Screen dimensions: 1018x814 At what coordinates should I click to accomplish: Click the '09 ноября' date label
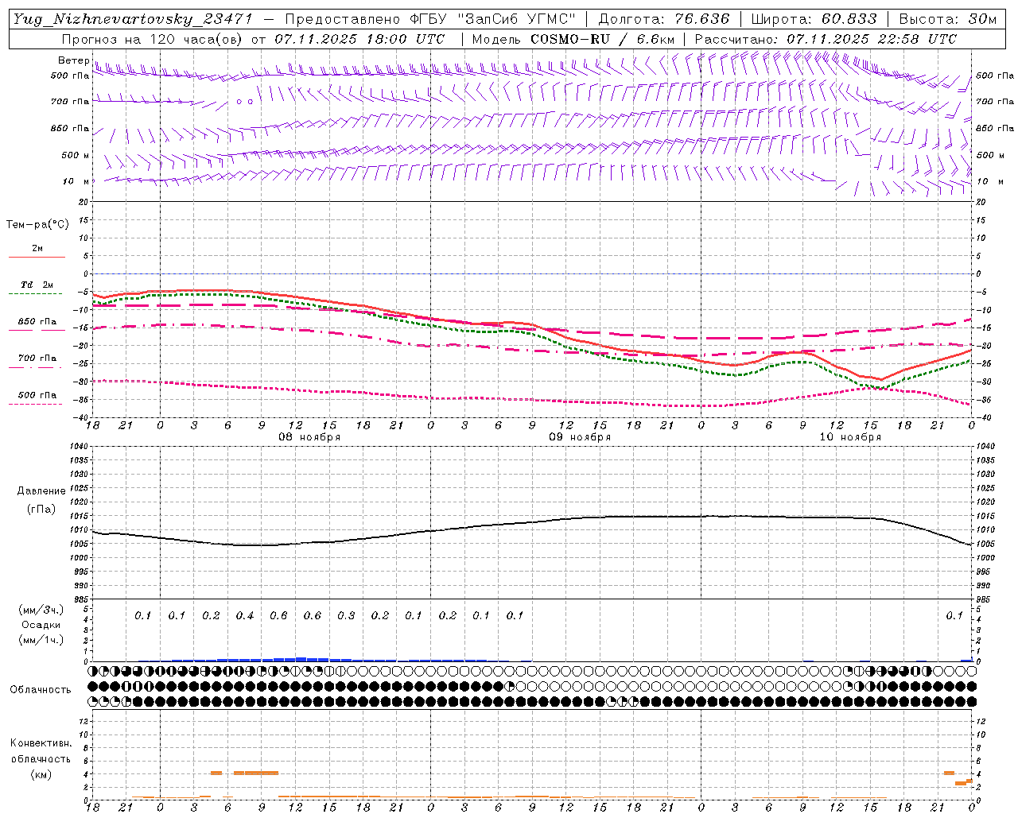580,437
